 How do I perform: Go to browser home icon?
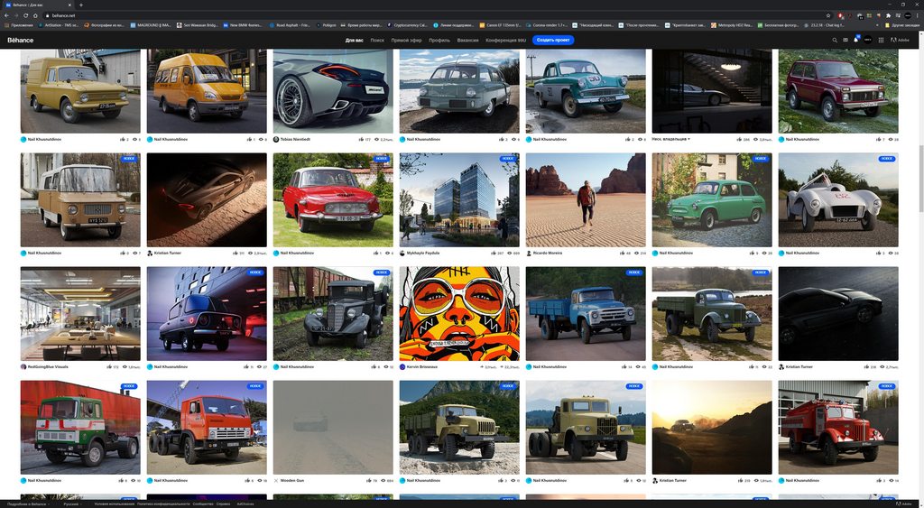tap(35, 15)
